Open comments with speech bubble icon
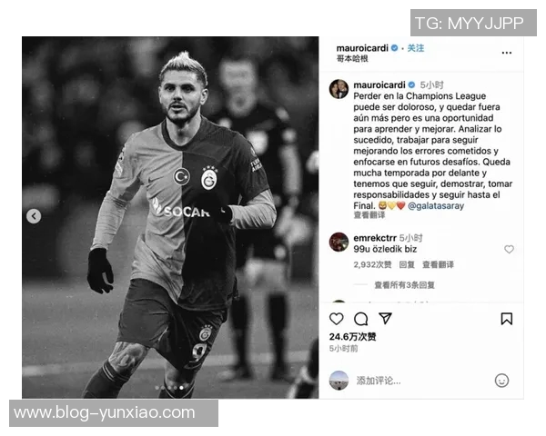 tap(360, 319)
